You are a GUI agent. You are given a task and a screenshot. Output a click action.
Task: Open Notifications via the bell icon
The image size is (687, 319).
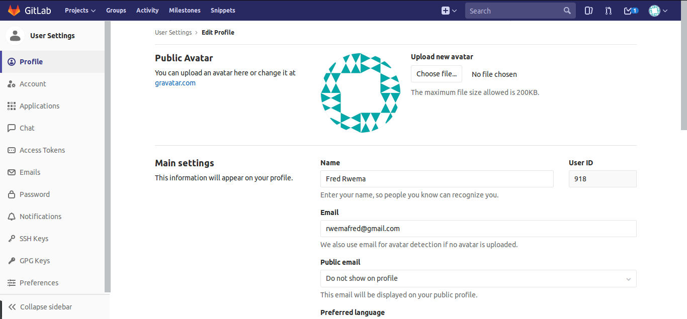click(x=11, y=216)
